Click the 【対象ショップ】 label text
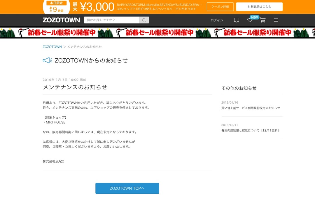315x198 pixels. click(x=55, y=117)
